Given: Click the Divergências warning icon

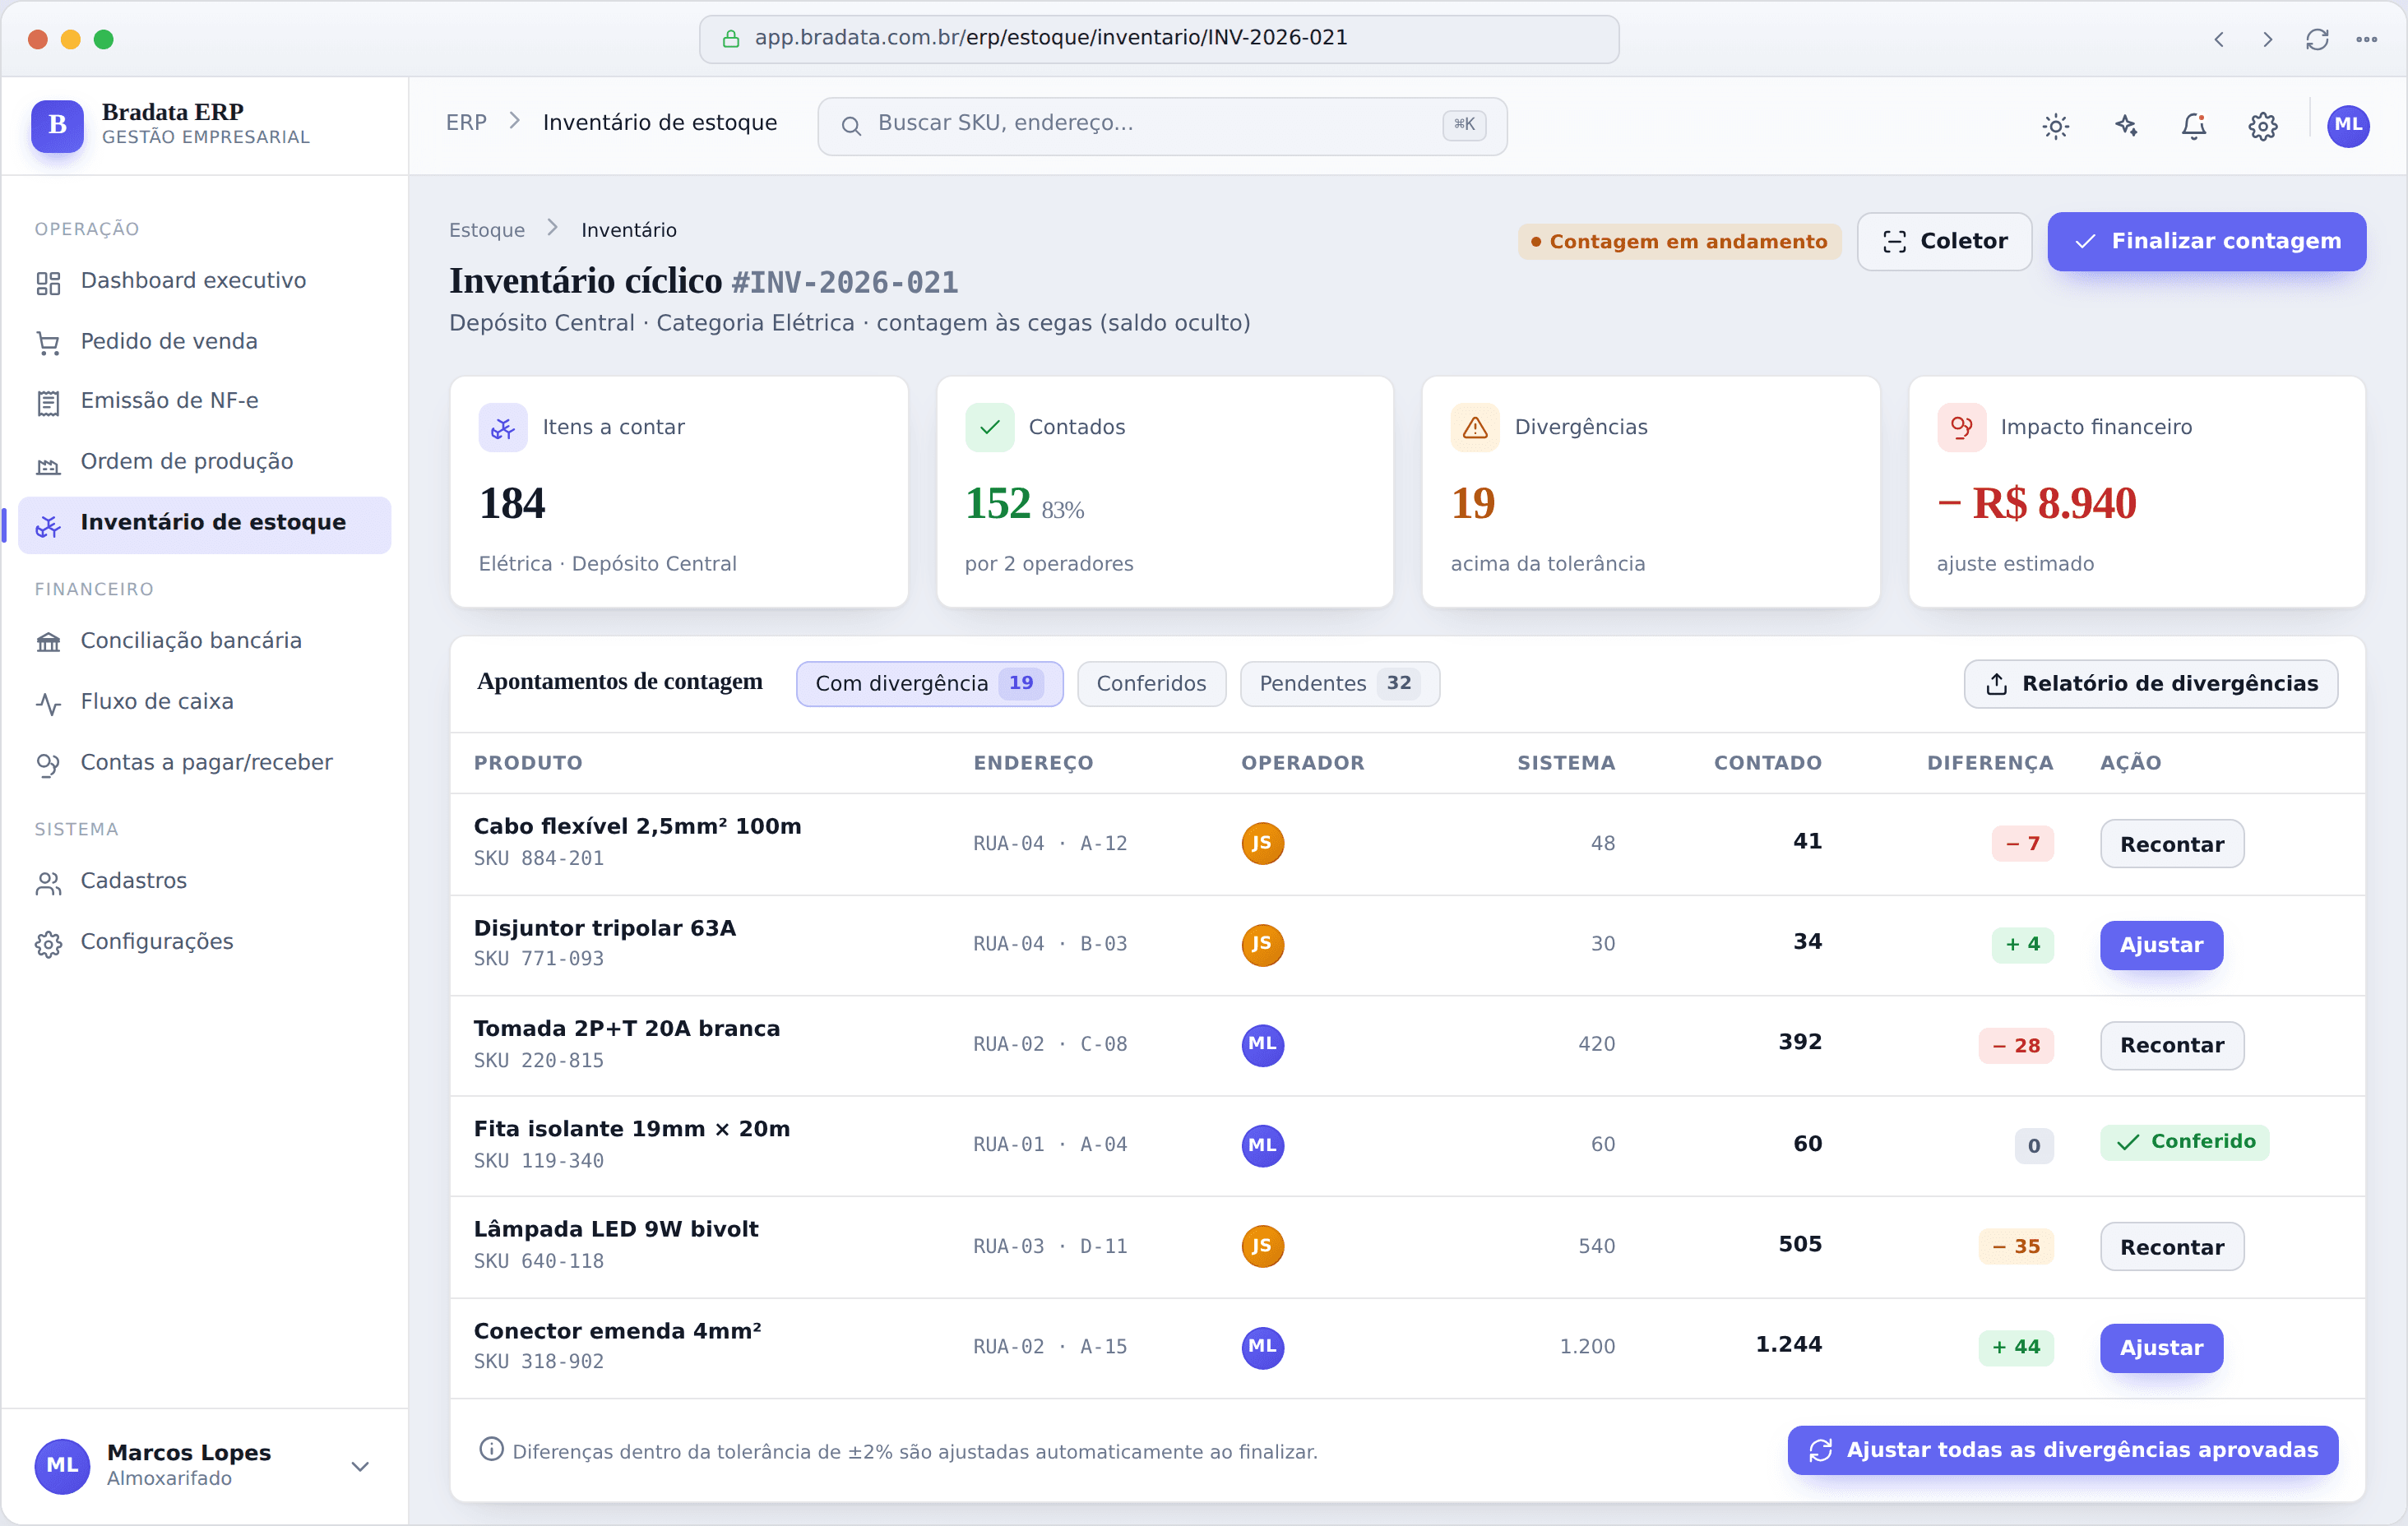Looking at the screenshot, I should click(1475, 428).
